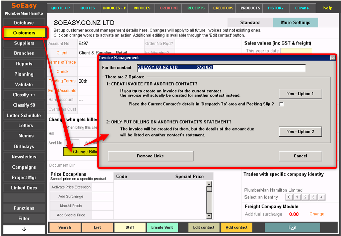Open Planning sidebar item
Viewport: 341px width, 236px height.
click(24, 74)
